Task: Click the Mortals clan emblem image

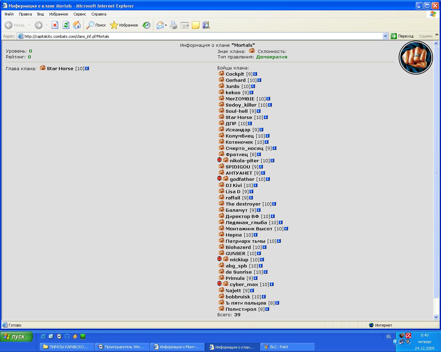Action: tap(416, 58)
